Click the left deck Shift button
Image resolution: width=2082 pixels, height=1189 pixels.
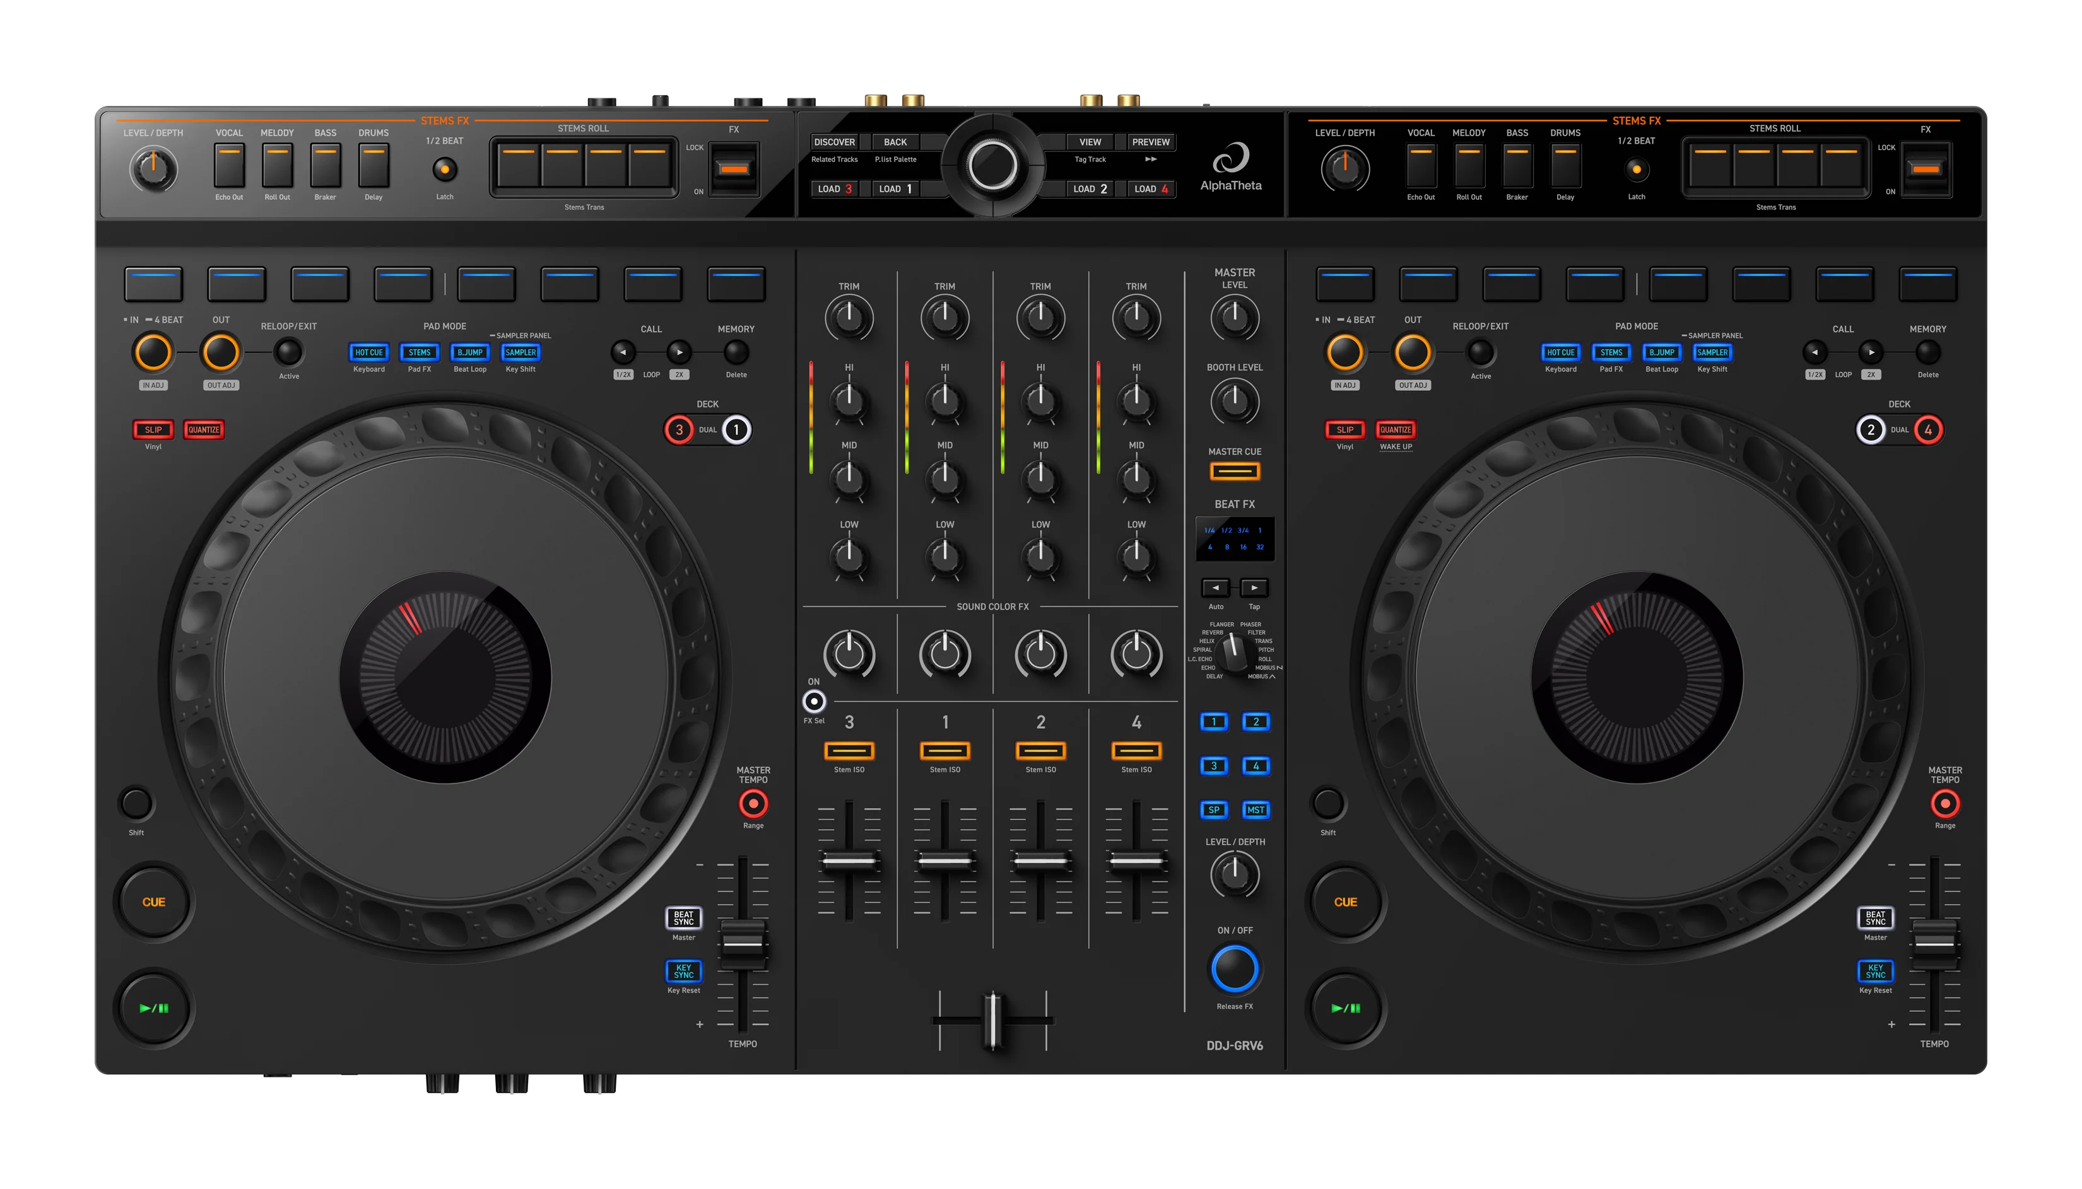tap(136, 804)
